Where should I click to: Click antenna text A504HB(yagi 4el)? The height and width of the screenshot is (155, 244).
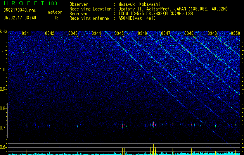137,18
